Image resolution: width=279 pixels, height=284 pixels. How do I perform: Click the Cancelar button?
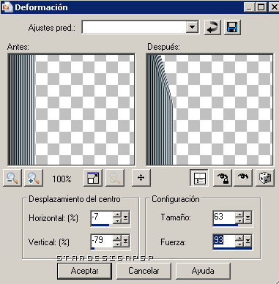click(x=144, y=271)
